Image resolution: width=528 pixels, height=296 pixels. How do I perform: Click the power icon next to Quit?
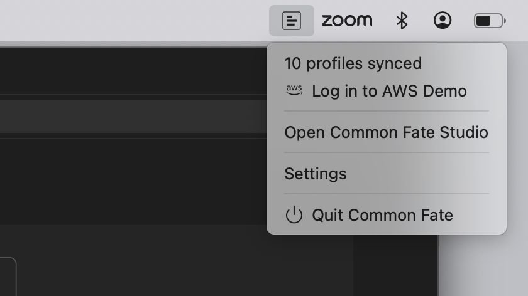click(x=294, y=214)
